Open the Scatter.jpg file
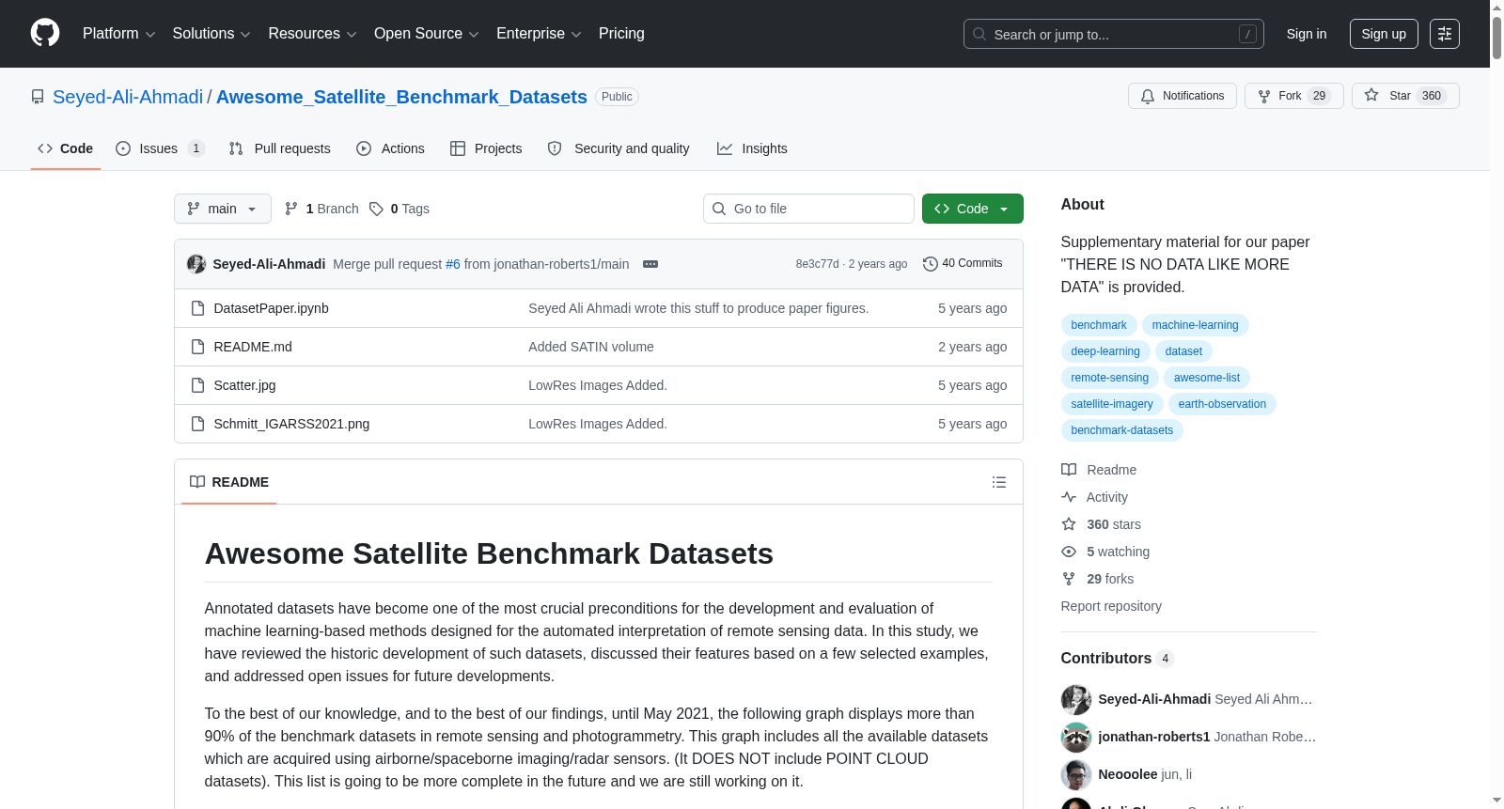This screenshot has height=809, width=1504. pyautogui.click(x=244, y=385)
